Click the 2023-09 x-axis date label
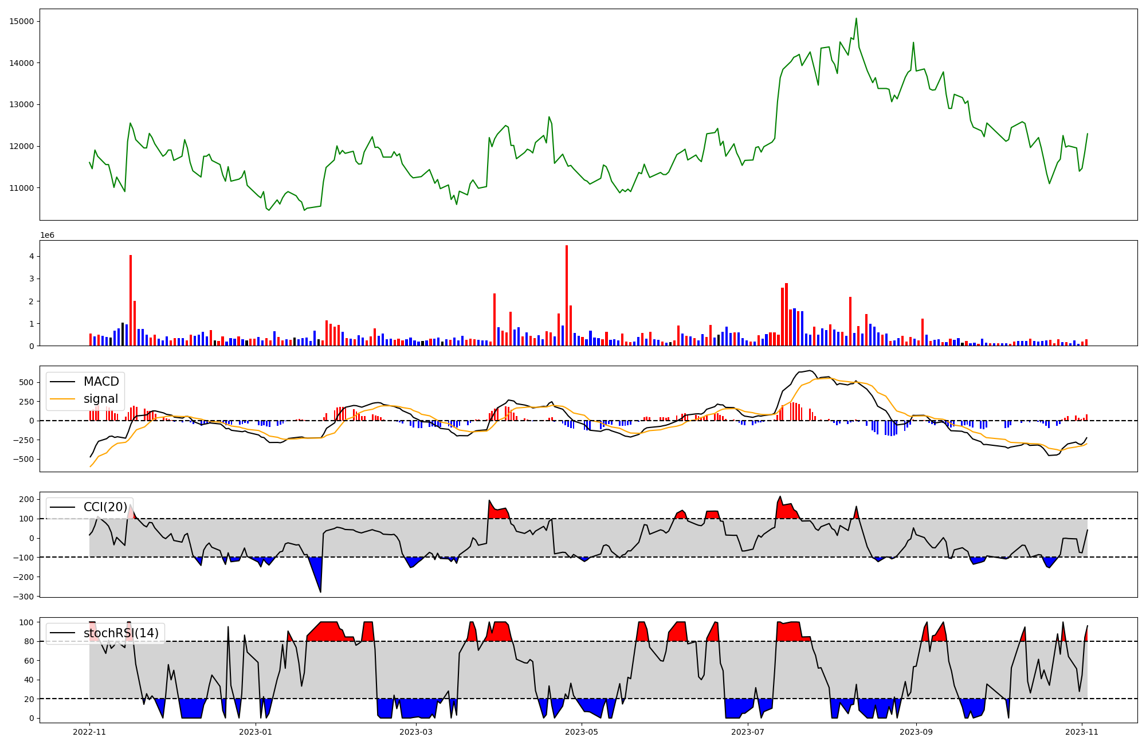 click(x=916, y=732)
